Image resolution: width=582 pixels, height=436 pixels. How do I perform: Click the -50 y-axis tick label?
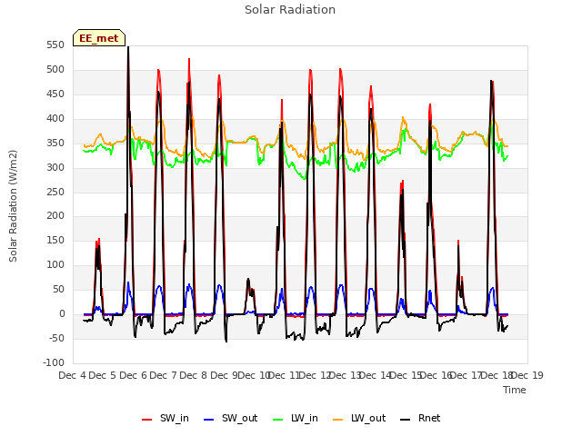pyautogui.click(x=56, y=339)
